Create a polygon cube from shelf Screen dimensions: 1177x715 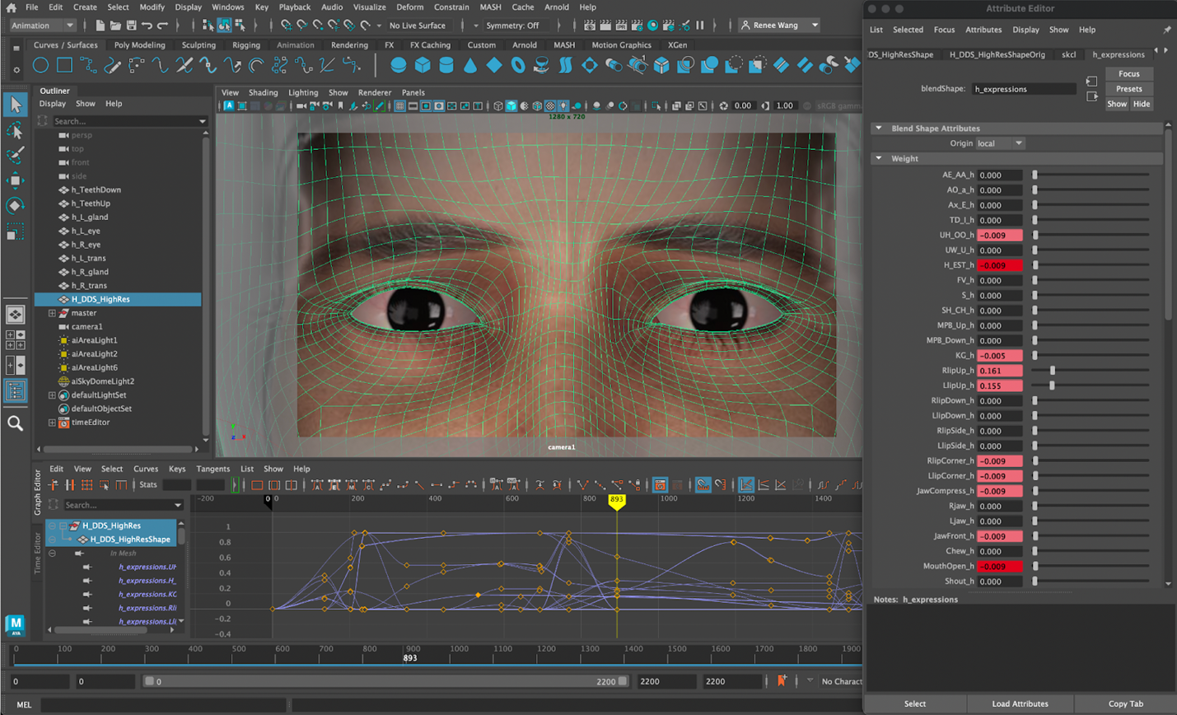point(423,65)
